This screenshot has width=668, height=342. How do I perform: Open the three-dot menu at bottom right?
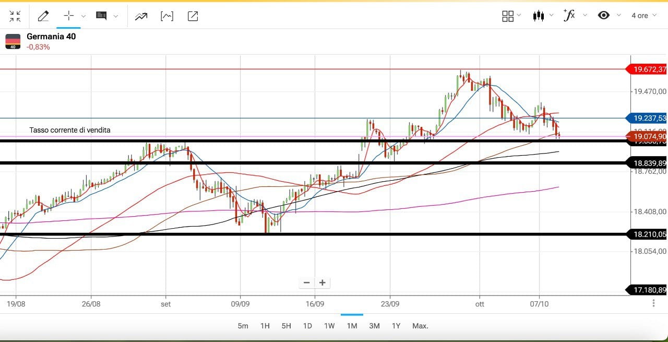pyautogui.click(x=654, y=303)
